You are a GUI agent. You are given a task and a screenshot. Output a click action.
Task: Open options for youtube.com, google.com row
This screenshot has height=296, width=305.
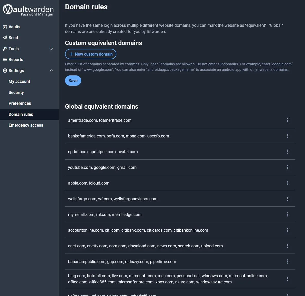(x=287, y=167)
